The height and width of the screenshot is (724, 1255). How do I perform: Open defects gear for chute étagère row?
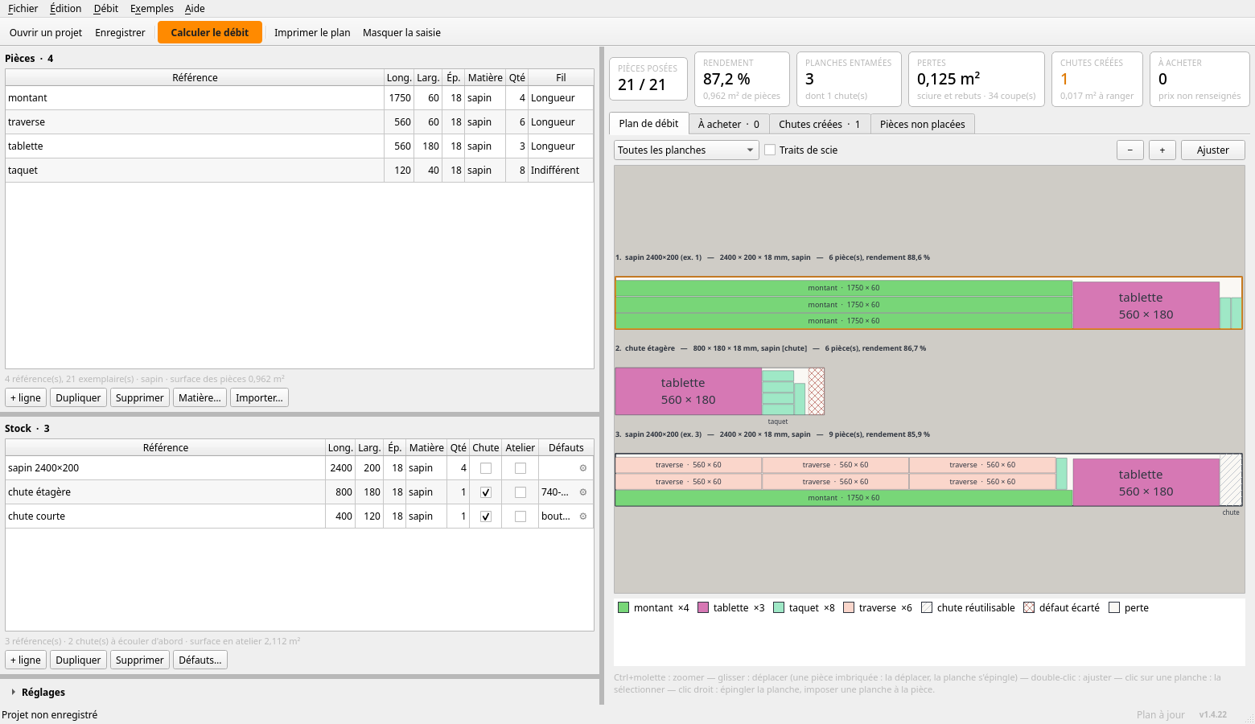point(583,492)
